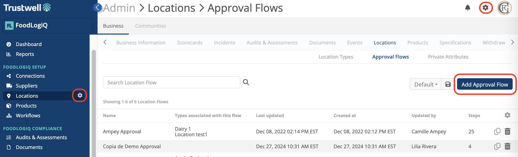The image size is (518, 157).
Task: Copy the Copia de Demo Approval flow
Action: coord(497,146)
